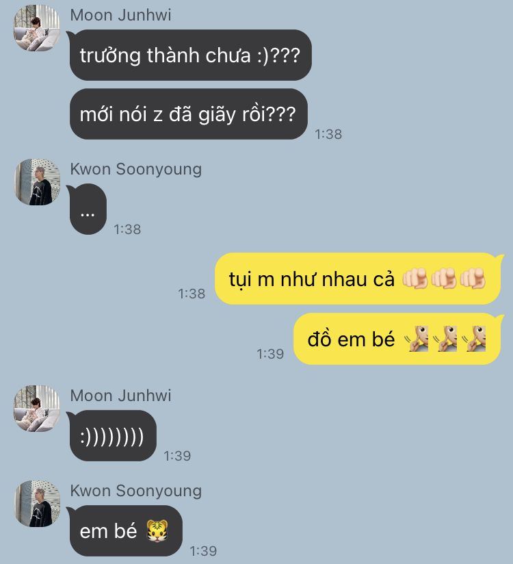Tap the yellow 'tụi m như nhau cả' bubble
The height and width of the screenshot is (564, 513).
tap(358, 279)
